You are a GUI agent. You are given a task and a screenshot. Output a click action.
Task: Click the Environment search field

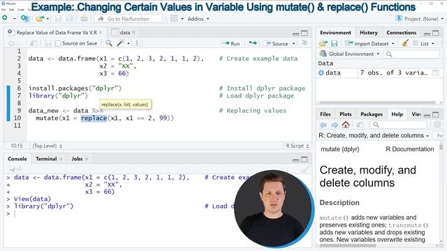(411, 54)
